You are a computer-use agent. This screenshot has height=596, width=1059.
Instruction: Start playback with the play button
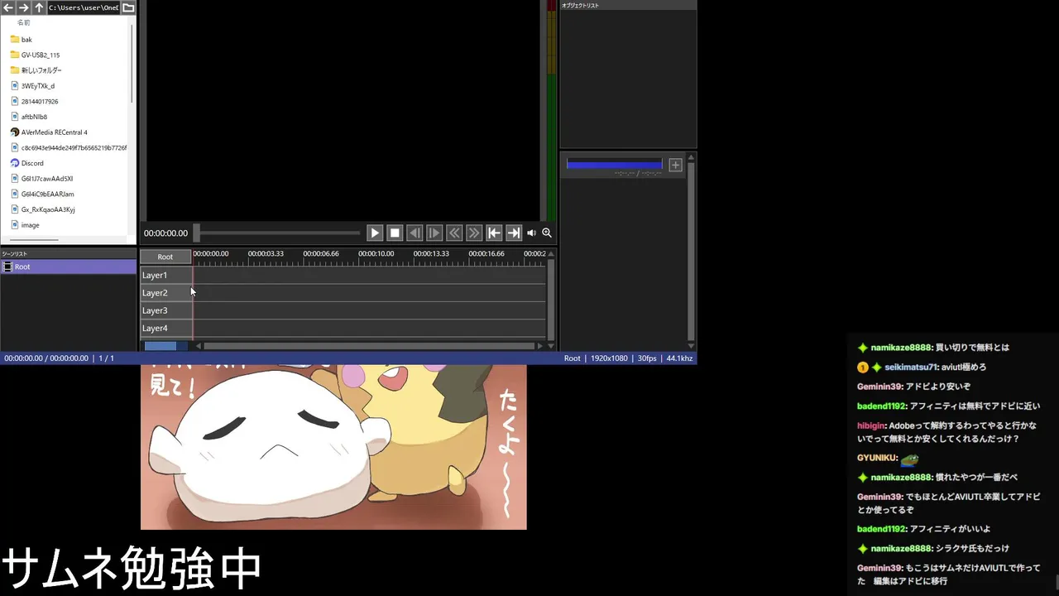[375, 233]
